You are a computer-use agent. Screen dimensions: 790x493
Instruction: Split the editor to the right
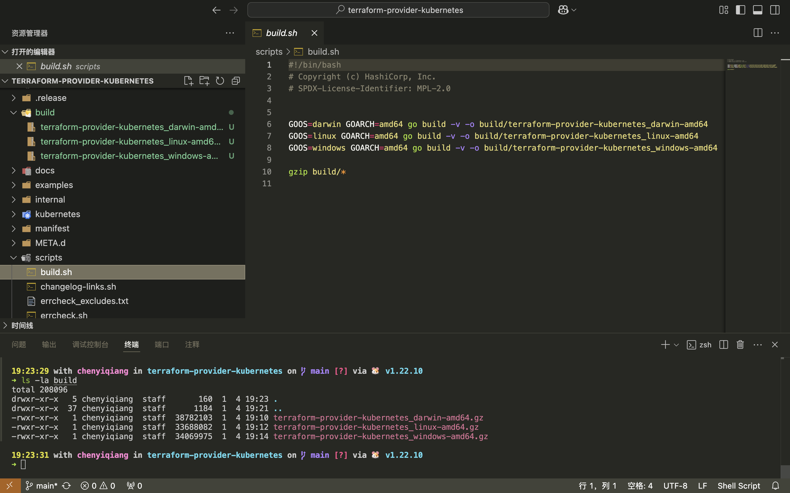(758, 33)
